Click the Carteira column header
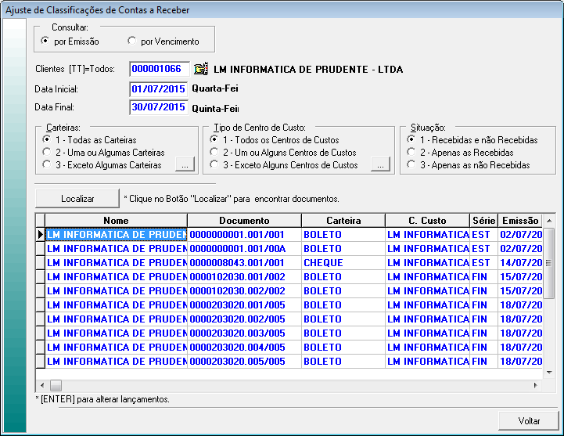Screen dimensions: 564x436 click(x=343, y=221)
